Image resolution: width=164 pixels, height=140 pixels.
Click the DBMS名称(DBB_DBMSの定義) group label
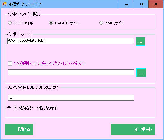pyautogui.click(x=33, y=87)
